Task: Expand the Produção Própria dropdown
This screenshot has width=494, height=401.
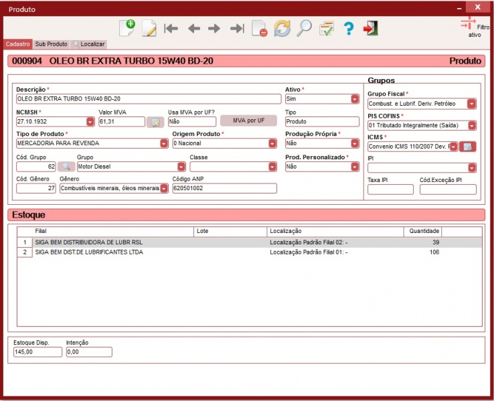Action: click(x=355, y=143)
